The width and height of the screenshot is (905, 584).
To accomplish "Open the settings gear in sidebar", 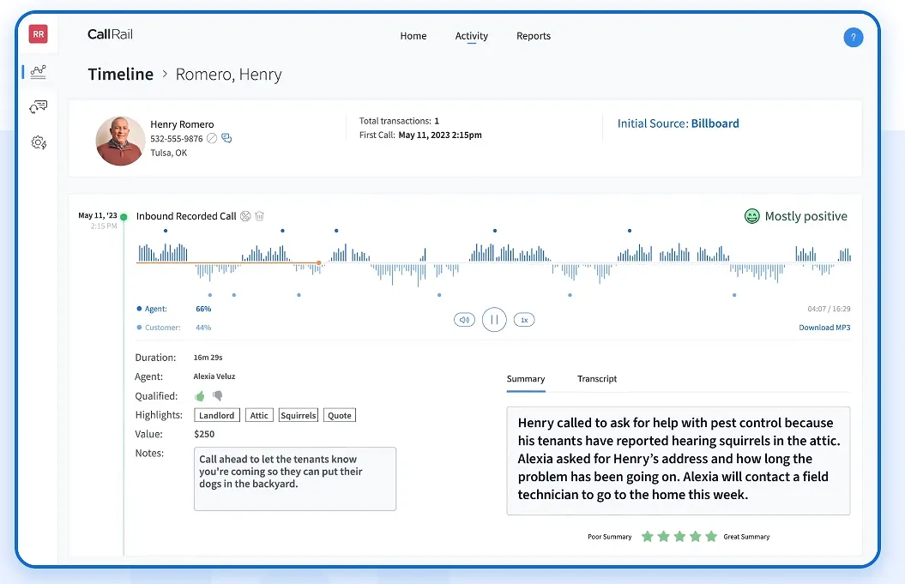I will [38, 142].
